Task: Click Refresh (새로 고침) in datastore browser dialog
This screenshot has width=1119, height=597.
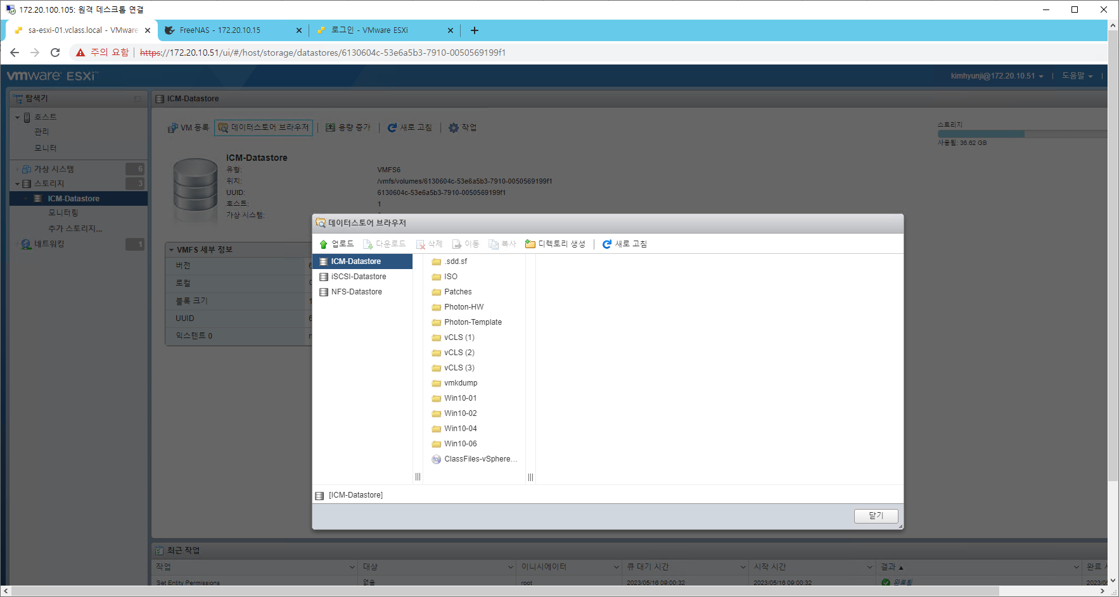Action: click(x=624, y=244)
